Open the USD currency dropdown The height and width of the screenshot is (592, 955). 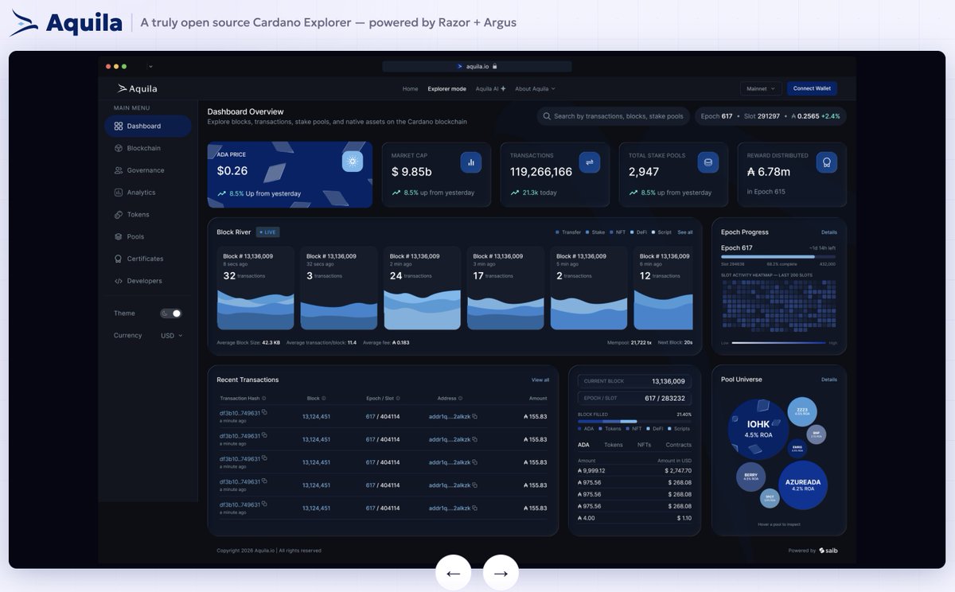(171, 336)
